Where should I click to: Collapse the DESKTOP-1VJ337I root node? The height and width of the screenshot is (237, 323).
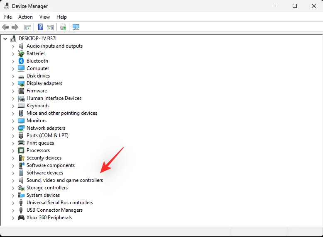point(5,39)
